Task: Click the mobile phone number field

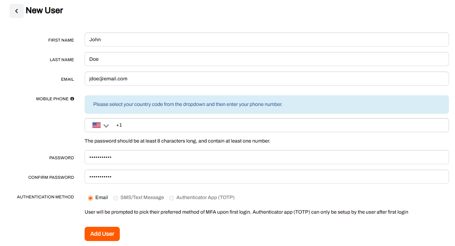Action: tap(267, 125)
